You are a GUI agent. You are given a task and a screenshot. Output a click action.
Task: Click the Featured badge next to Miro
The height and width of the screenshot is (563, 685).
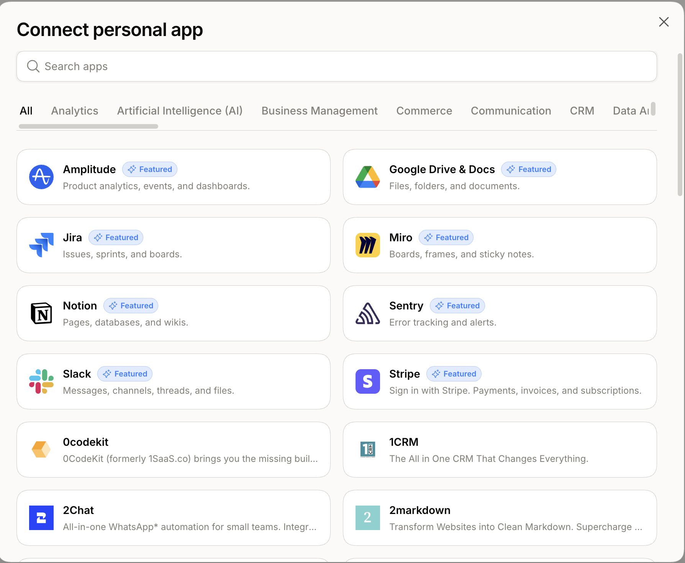[x=446, y=237]
